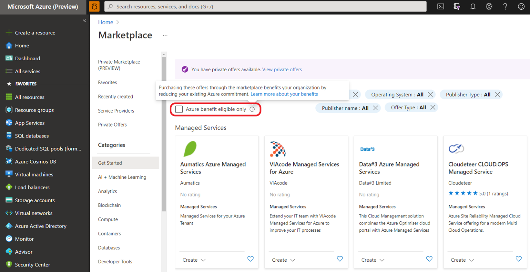Open Virtual machines in the sidebar
Viewport: 530px width, 272px height.
point(34,175)
